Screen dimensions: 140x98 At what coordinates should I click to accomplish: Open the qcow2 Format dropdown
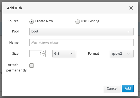[122, 54]
